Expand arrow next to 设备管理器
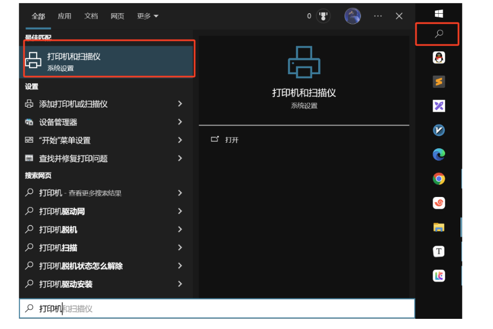The image size is (493, 329). [180, 122]
